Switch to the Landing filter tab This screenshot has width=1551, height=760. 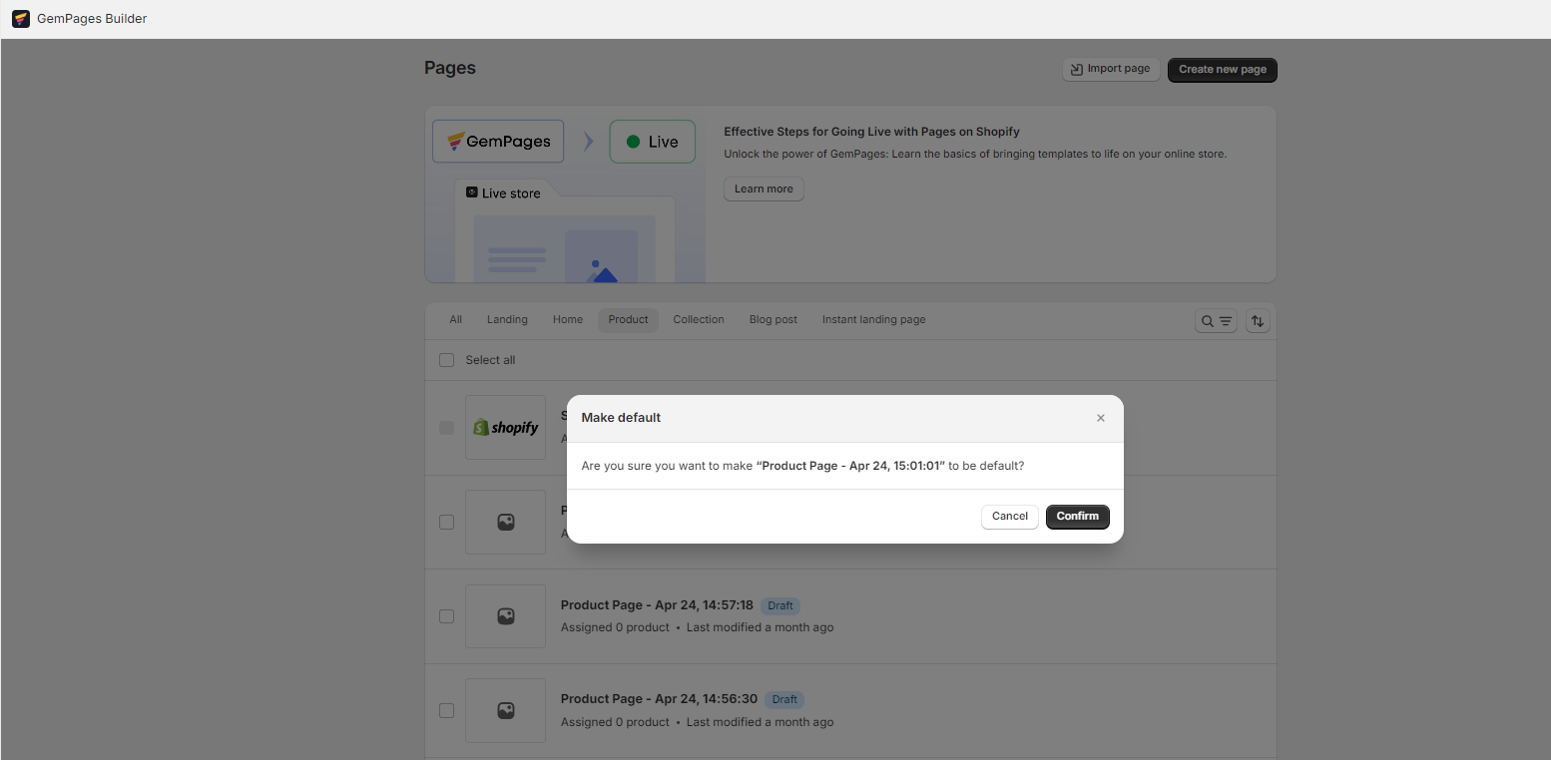click(507, 319)
